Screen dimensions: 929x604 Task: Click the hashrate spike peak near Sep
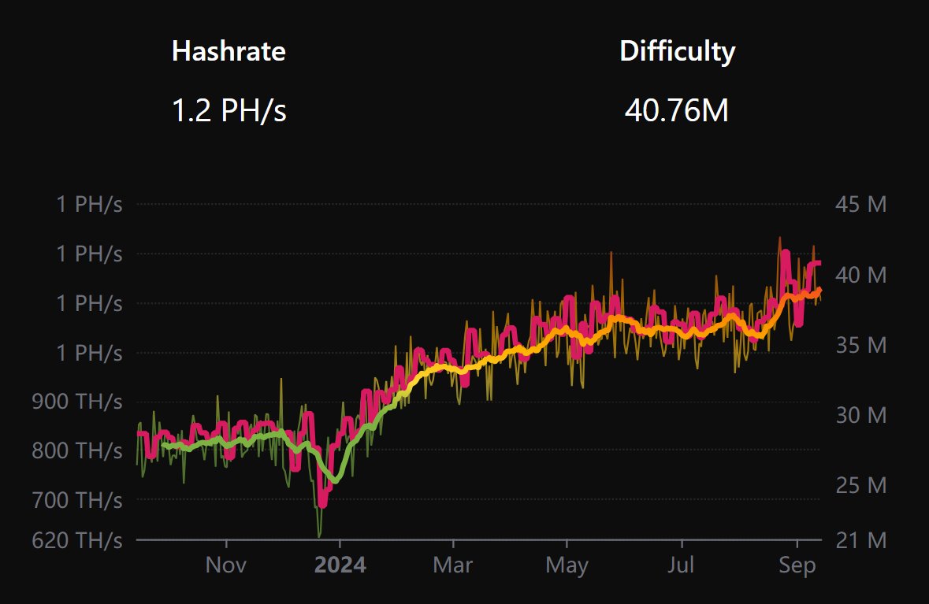pos(786,250)
